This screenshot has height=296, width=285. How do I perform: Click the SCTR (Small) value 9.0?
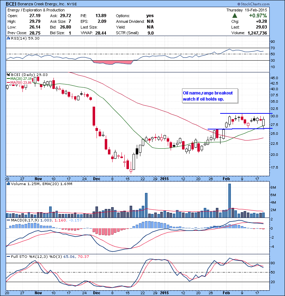151,33
